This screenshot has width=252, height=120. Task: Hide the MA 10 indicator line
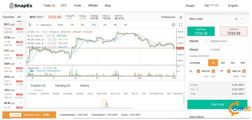pyautogui.click(x=49, y=40)
